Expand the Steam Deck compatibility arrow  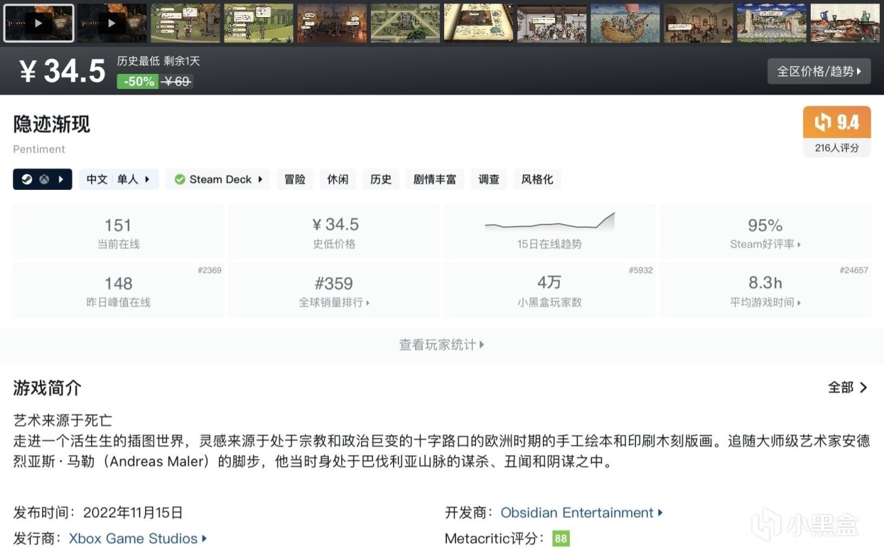click(x=260, y=180)
